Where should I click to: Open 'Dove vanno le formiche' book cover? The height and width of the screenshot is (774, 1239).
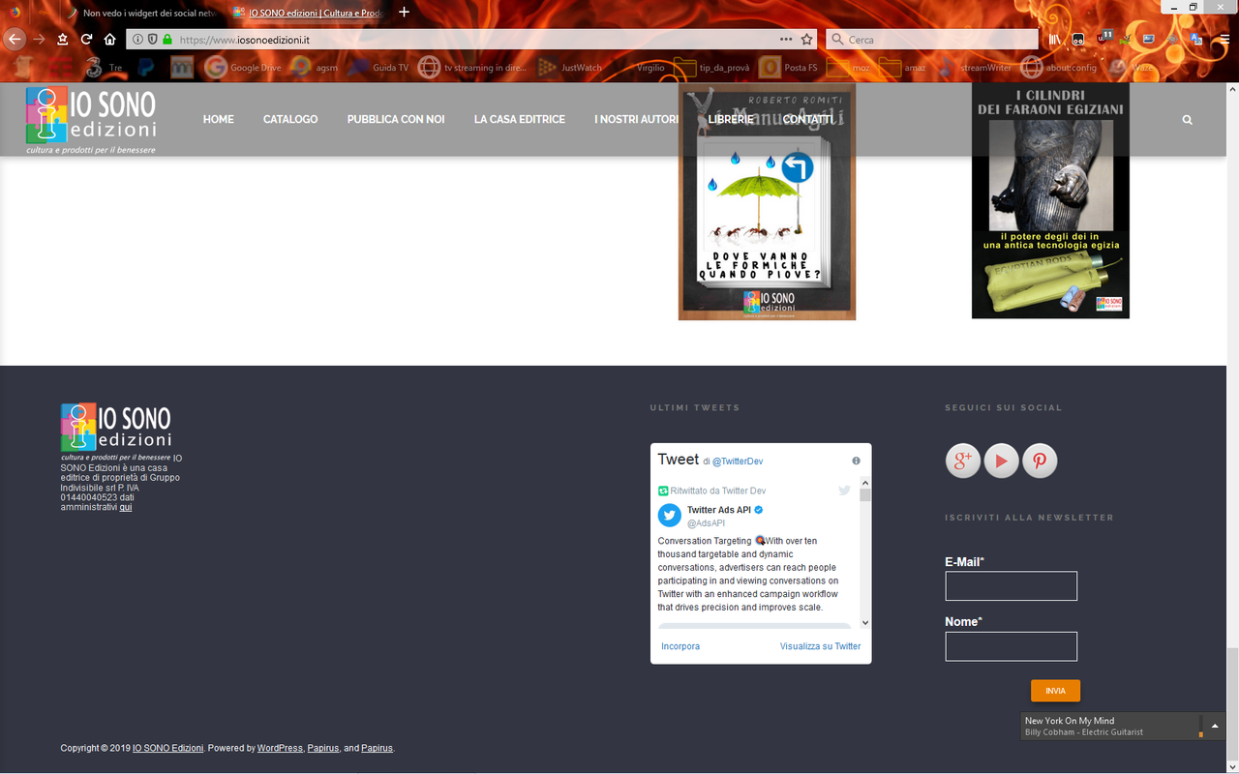click(x=767, y=201)
